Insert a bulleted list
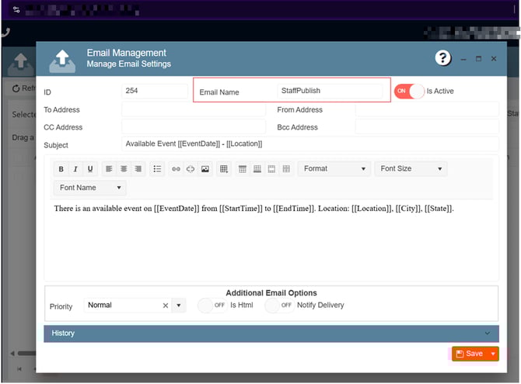Image resolution: width=521 pixels, height=384 pixels. (x=157, y=169)
